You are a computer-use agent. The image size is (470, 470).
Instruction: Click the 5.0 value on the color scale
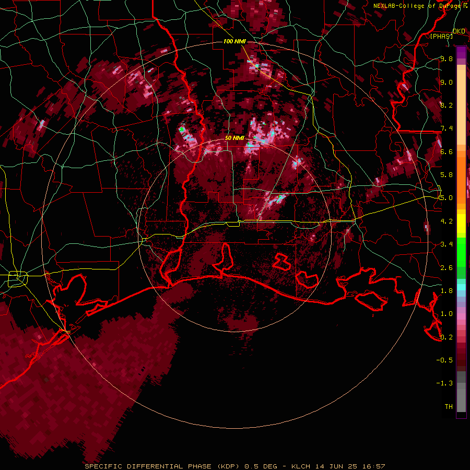446,198
